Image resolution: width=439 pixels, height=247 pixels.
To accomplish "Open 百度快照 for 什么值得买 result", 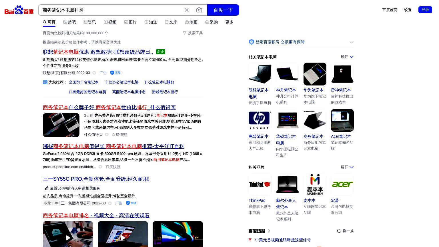I will coord(119,134).
